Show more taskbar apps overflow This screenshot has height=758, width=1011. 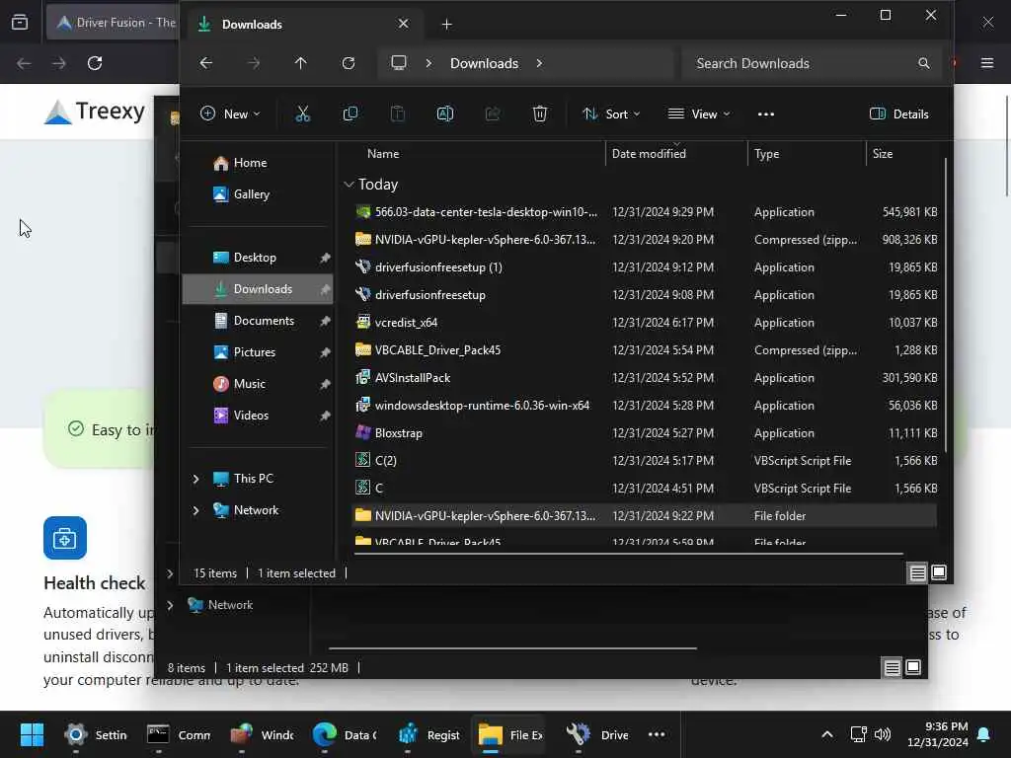coord(657,734)
